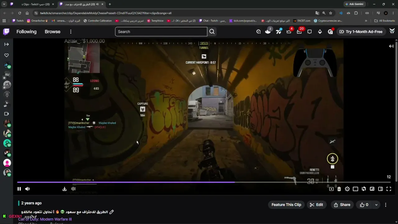Click the trash delete icon in player
Viewport: 398px width, 224px height.
[x=339, y=189]
